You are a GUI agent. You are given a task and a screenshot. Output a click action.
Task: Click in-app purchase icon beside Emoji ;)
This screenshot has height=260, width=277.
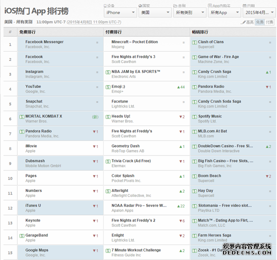click(x=108, y=87)
